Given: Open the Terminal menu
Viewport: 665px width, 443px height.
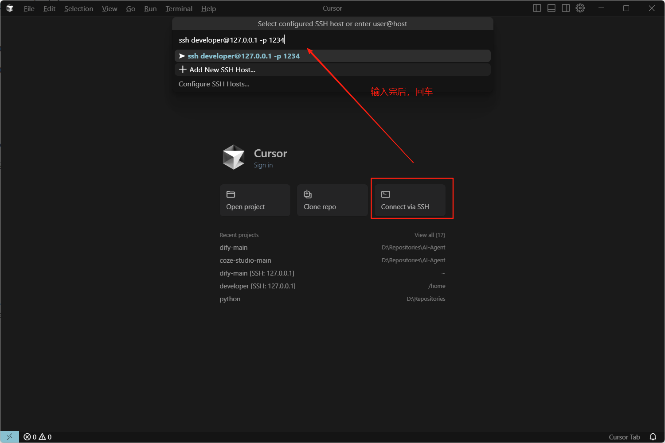Looking at the screenshot, I should (x=179, y=8).
